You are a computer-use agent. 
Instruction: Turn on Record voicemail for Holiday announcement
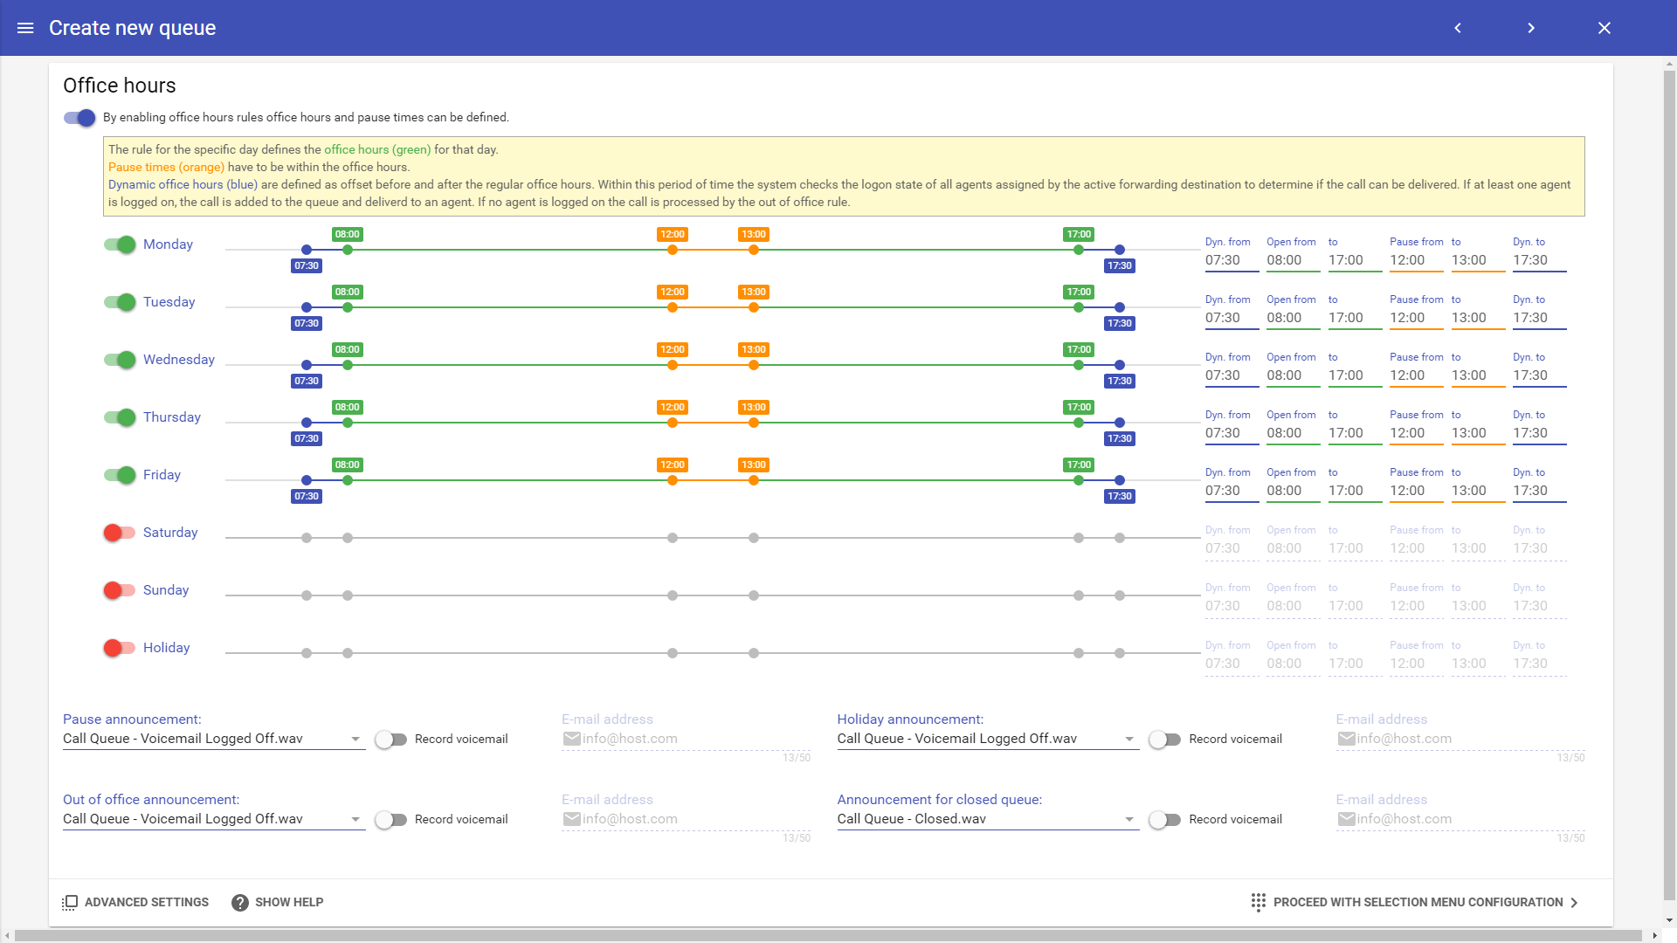[x=1164, y=740]
